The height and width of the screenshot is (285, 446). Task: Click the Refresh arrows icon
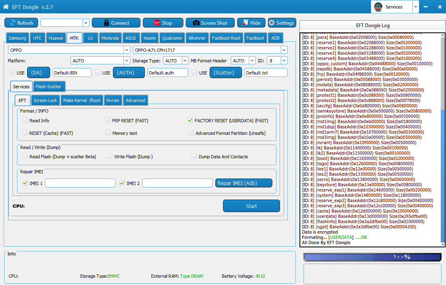13,23
